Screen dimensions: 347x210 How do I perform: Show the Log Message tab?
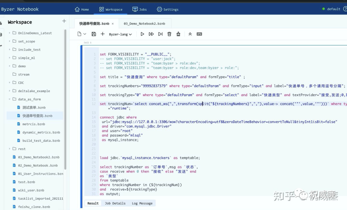[142, 203]
